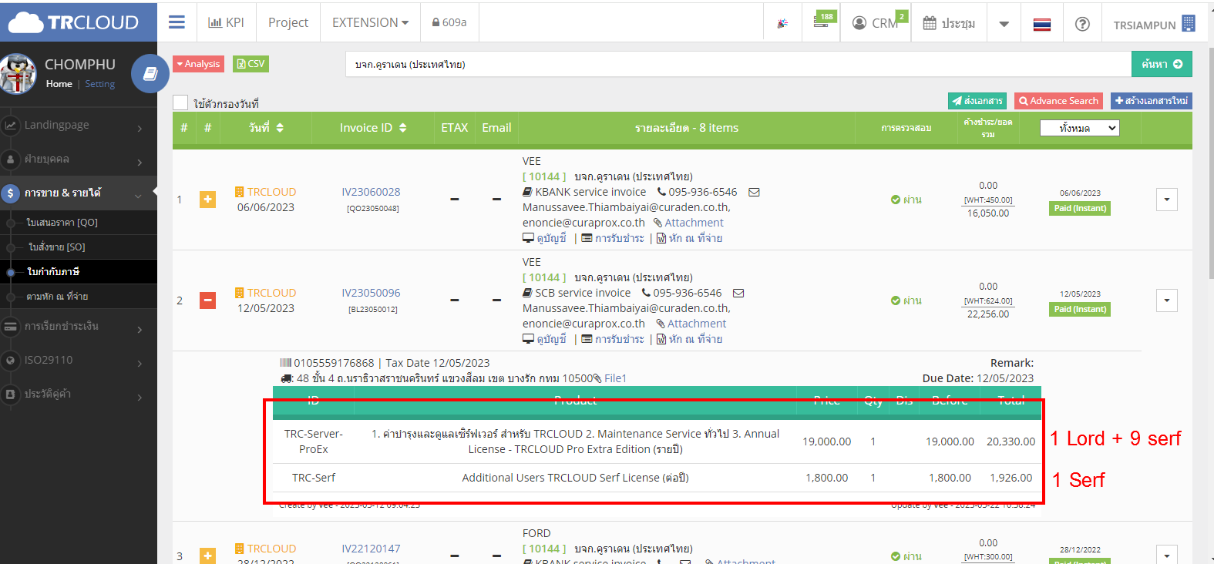Click Paid (Instant) badge dated 12/05/2023
Viewport: 1214px width, 564px height.
tap(1080, 309)
